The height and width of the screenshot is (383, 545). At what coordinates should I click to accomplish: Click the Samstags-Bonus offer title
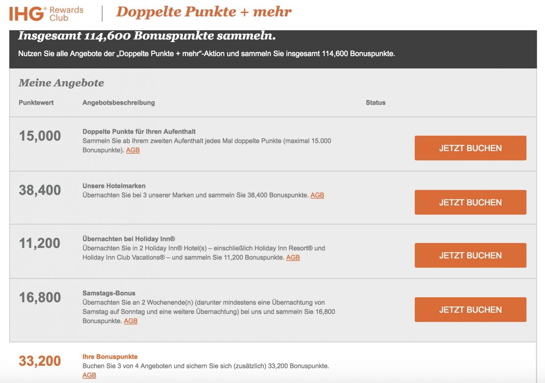click(x=109, y=293)
